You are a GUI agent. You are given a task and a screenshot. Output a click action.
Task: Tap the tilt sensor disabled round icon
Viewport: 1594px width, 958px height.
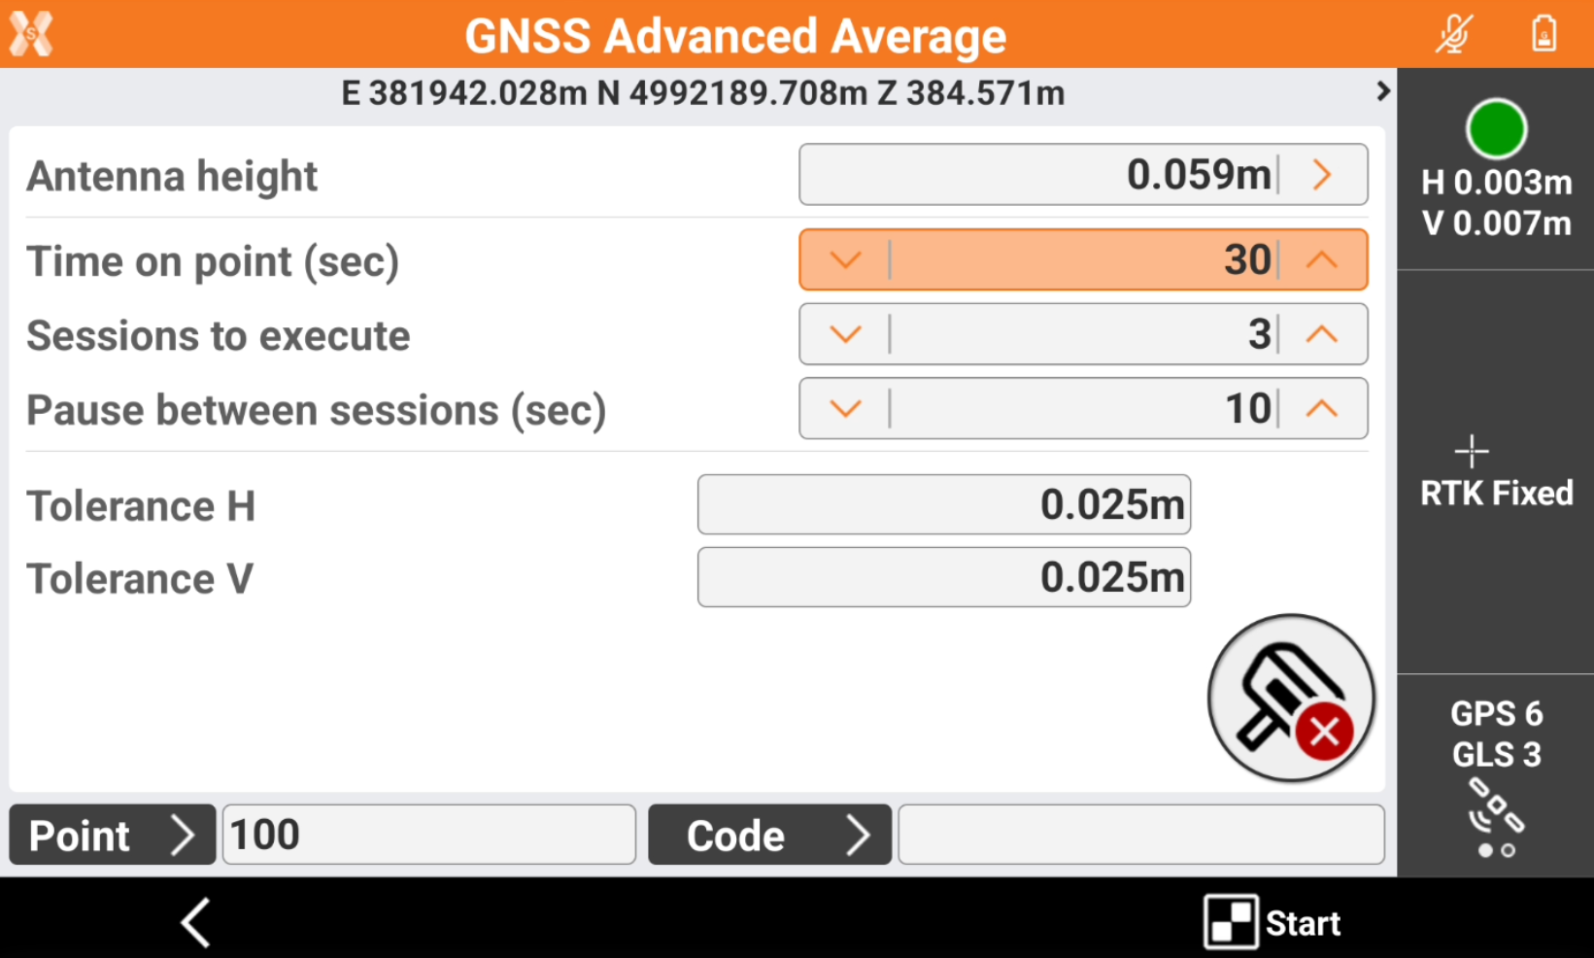point(1291,698)
